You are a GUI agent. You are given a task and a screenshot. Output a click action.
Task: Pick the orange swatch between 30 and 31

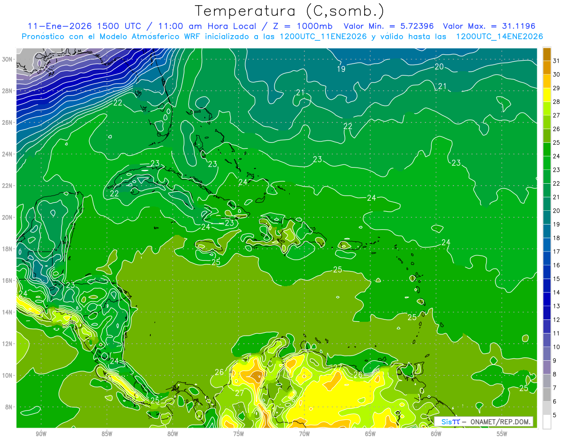(x=547, y=67)
